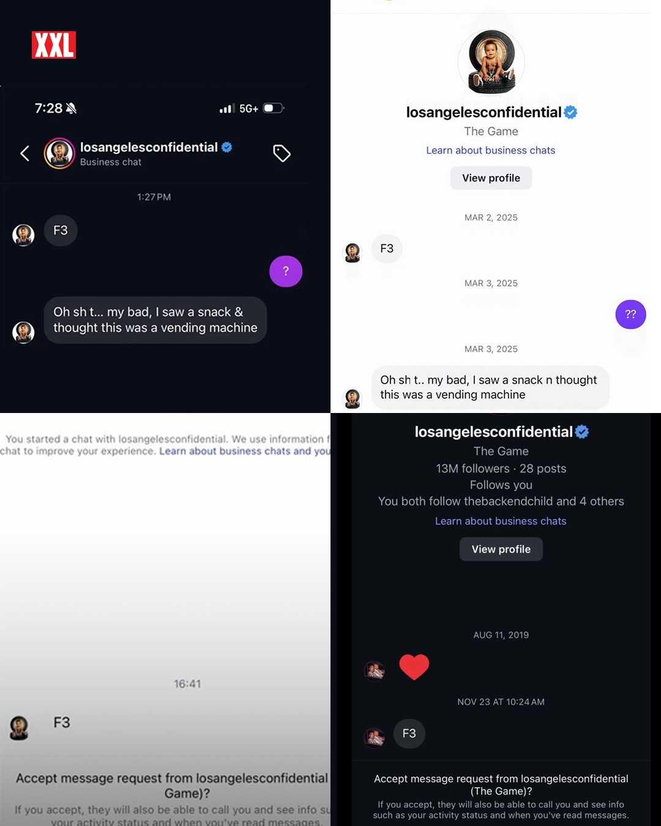Tap the back arrow in chat header
Image resolution: width=661 pixels, height=826 pixels.
point(25,154)
